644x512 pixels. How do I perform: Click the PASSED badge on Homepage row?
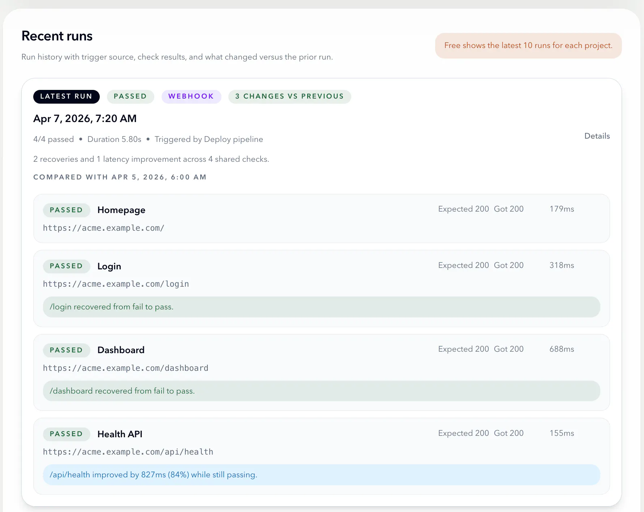pos(66,210)
